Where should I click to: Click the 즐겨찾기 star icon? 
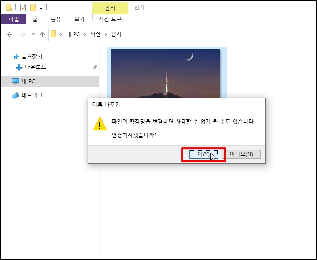(x=16, y=57)
